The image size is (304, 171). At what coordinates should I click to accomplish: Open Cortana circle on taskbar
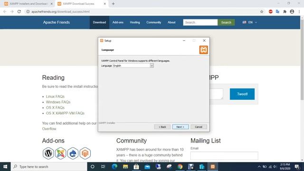[93, 167]
